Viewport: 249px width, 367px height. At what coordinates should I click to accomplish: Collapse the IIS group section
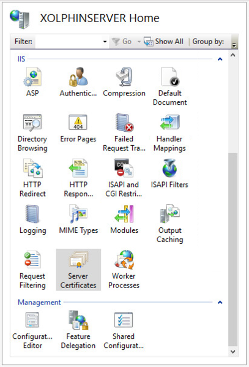click(x=220, y=59)
